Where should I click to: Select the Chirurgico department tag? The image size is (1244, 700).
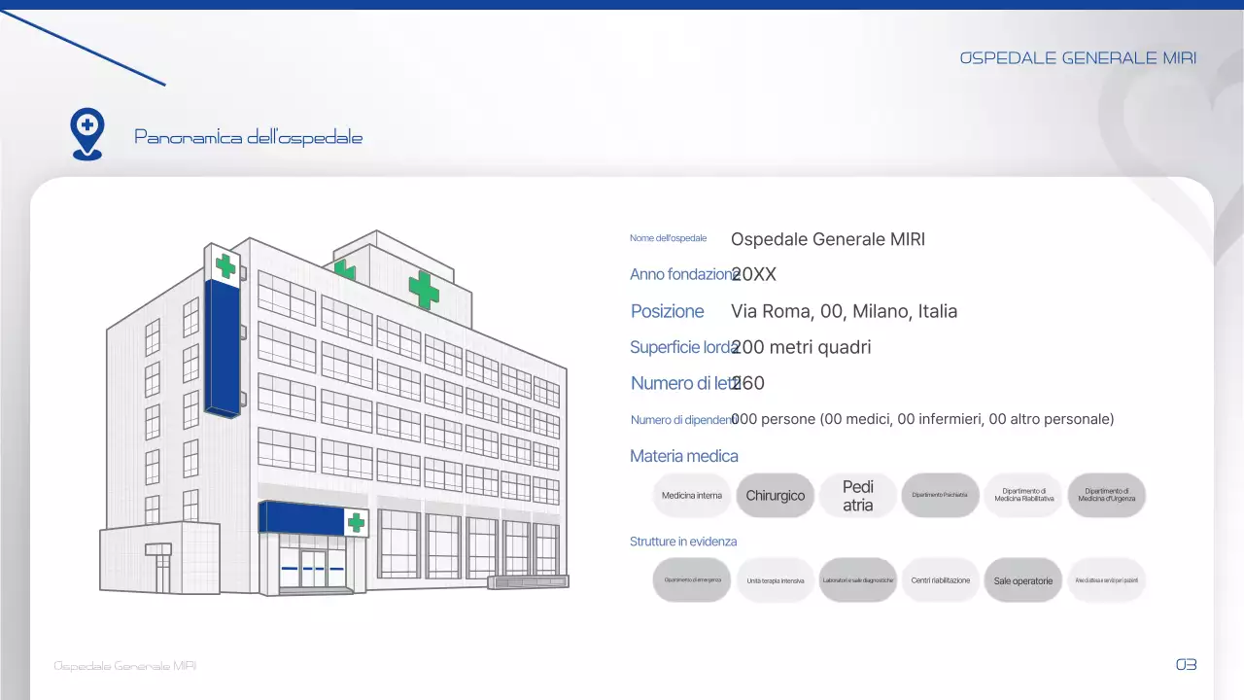(x=775, y=495)
